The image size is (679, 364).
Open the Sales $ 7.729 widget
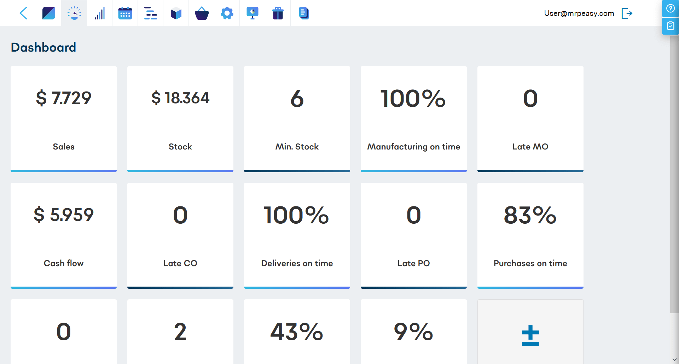point(64,119)
